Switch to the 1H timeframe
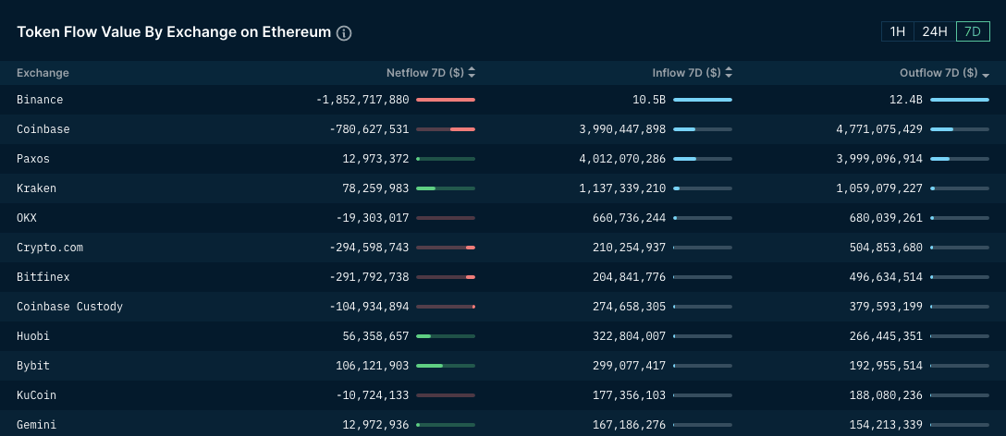Image resolution: width=1006 pixels, height=436 pixels. [x=898, y=31]
